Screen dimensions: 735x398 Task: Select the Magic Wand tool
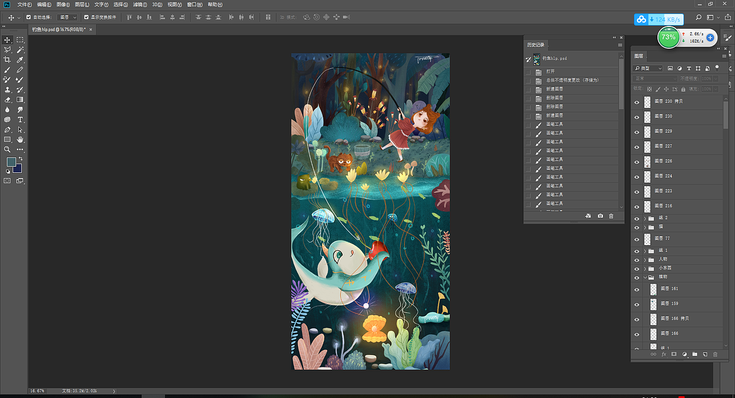[x=20, y=50]
